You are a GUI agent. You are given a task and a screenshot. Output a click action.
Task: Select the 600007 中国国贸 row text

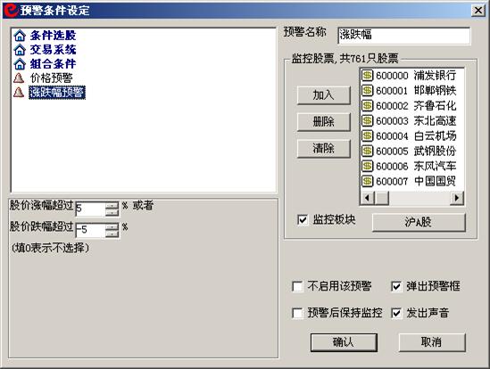(x=416, y=181)
